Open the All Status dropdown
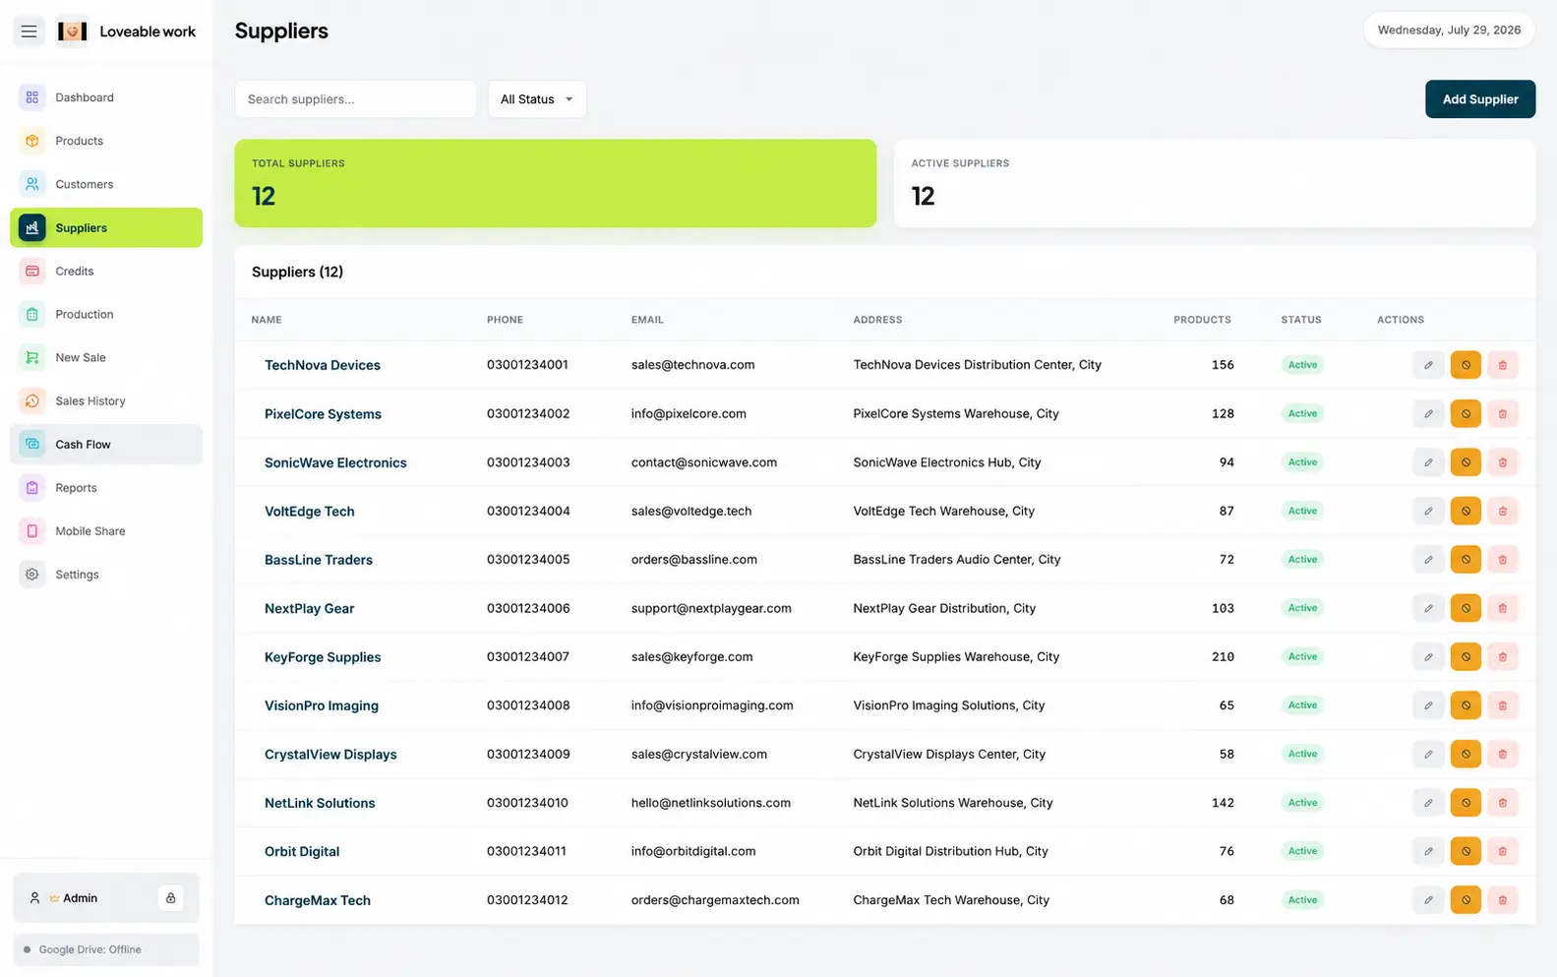This screenshot has height=977, width=1557. tap(537, 99)
